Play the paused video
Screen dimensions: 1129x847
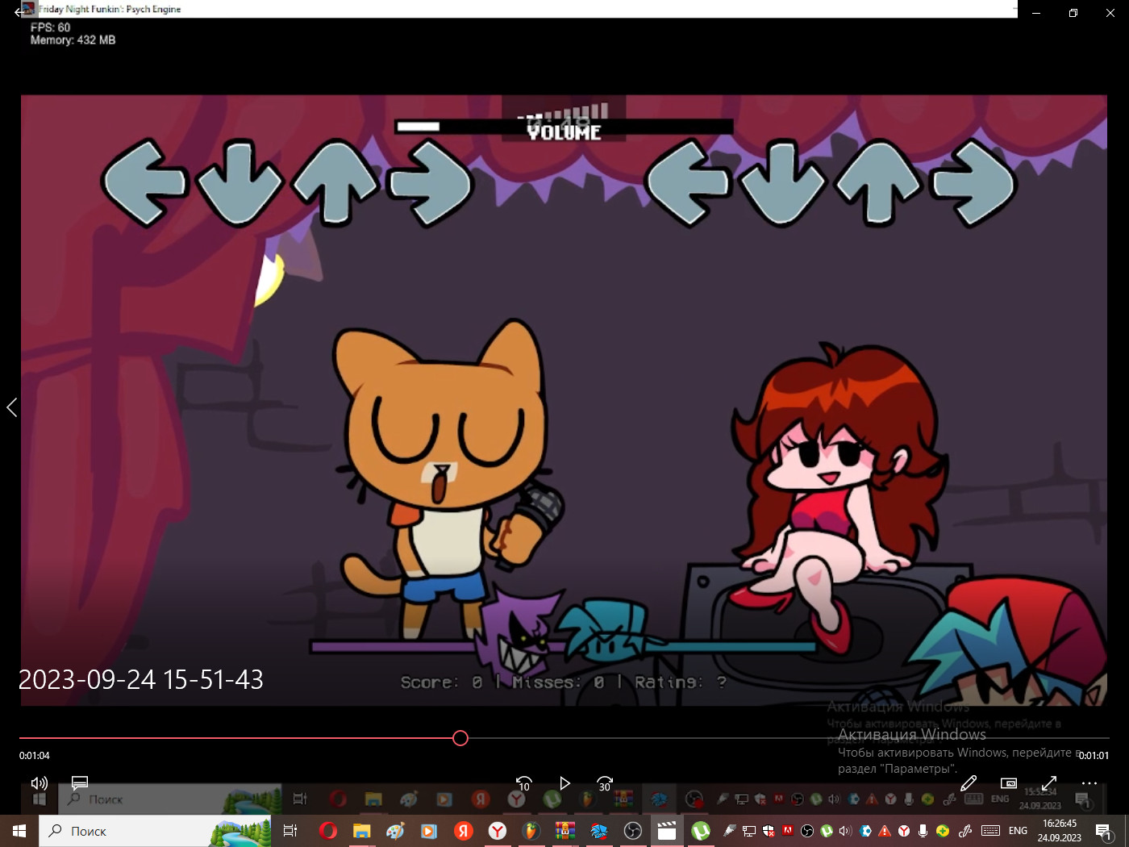(564, 783)
